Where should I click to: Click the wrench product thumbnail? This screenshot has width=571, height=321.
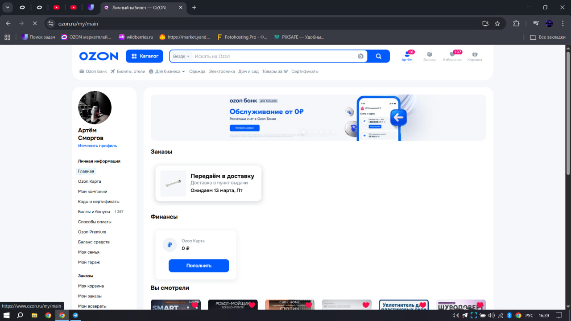tap(173, 183)
